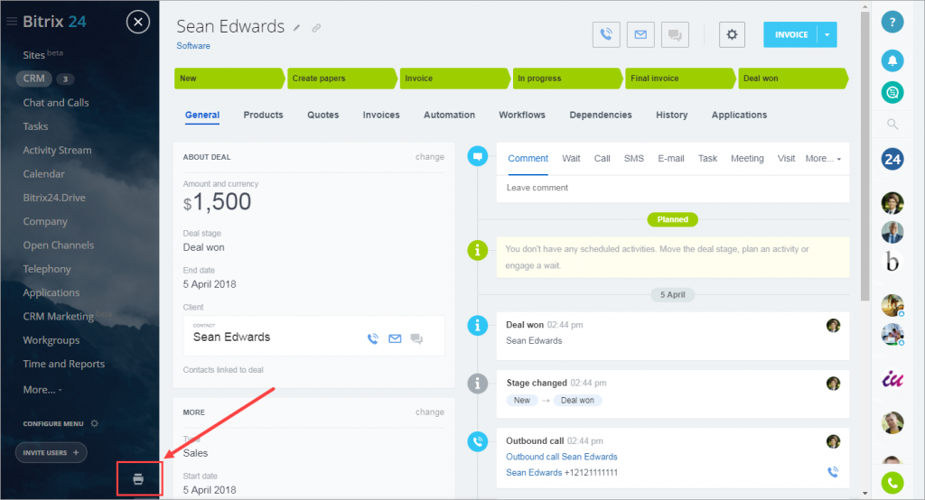Select the Create papers deal stage
This screenshot has width=925, height=500.
tap(341, 79)
